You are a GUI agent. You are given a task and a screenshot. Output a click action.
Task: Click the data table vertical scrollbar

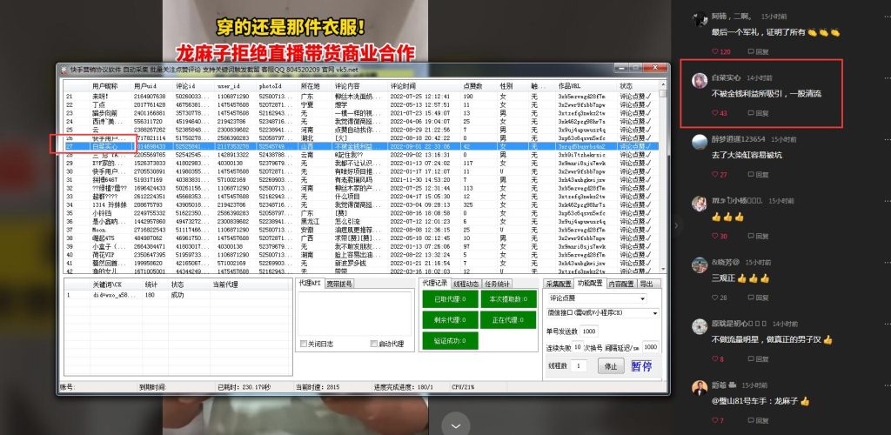[662, 177]
